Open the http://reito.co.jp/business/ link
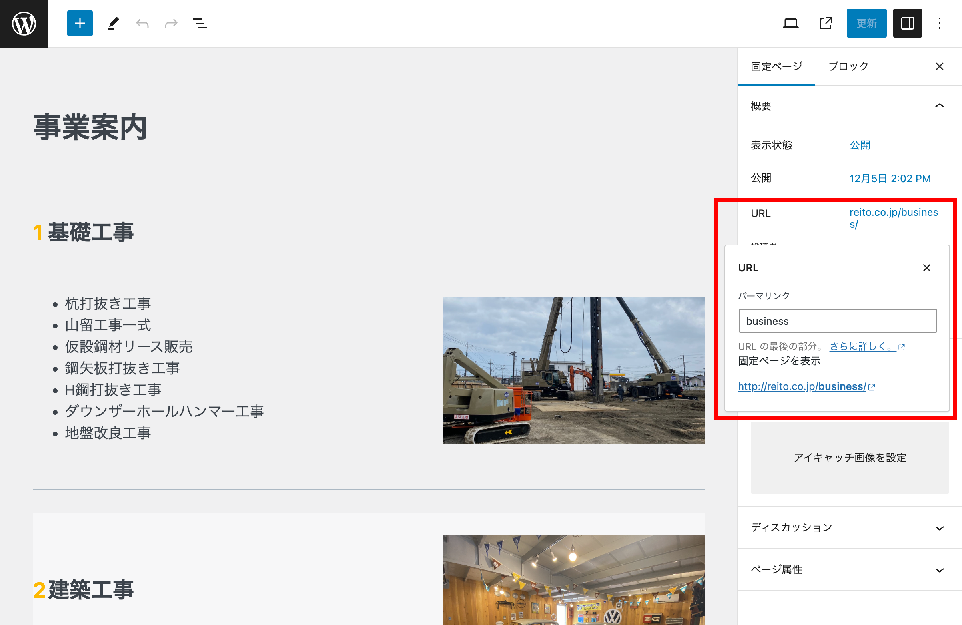 tap(802, 387)
